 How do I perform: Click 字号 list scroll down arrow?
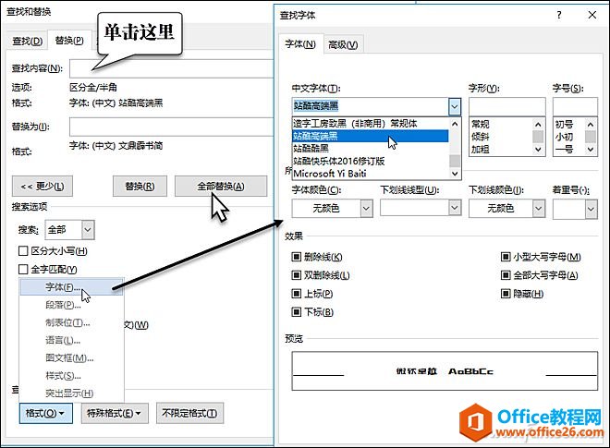pos(591,150)
